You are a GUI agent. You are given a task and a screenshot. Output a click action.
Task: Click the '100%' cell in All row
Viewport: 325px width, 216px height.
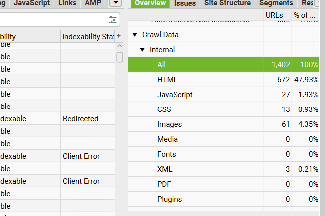306,65
